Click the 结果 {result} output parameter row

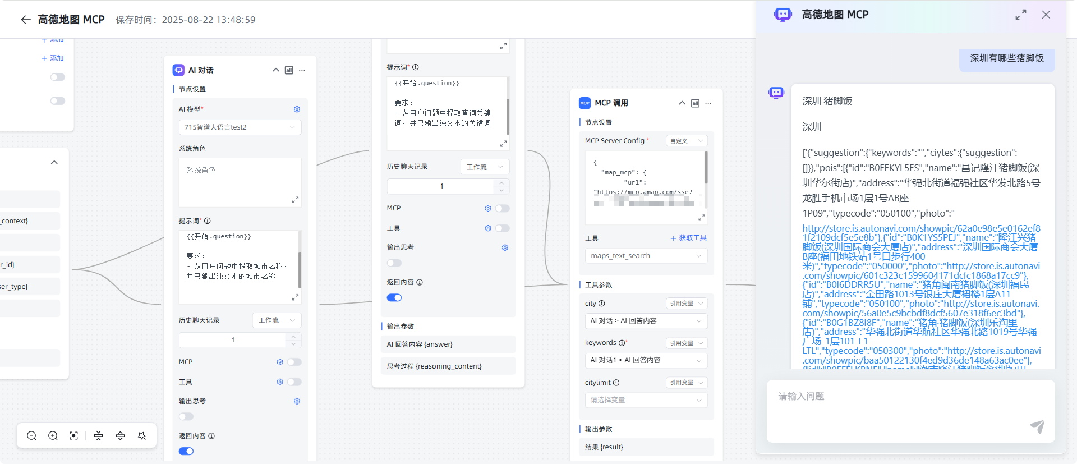click(x=646, y=447)
